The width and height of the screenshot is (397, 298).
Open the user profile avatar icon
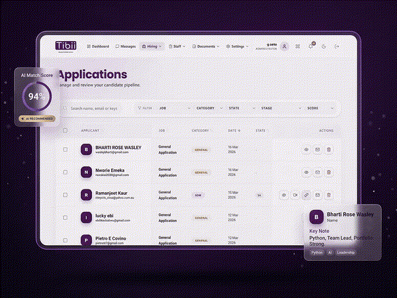(x=285, y=46)
